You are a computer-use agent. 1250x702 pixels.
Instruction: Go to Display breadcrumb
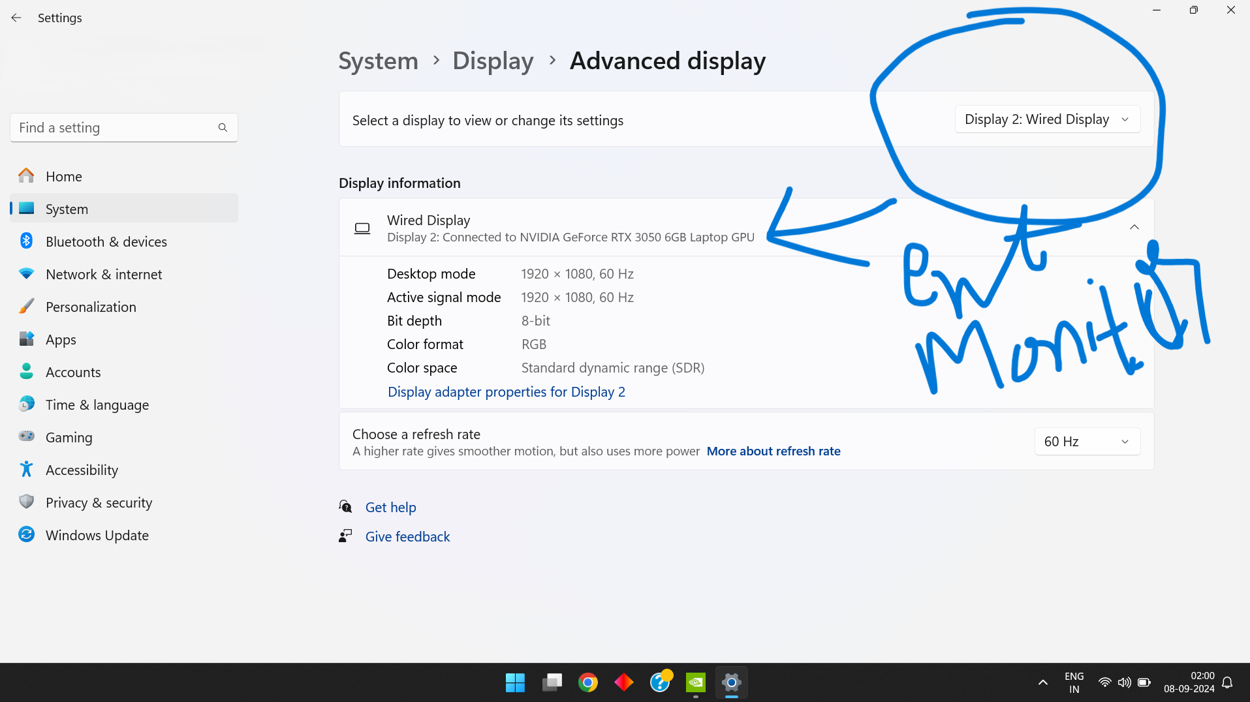tap(493, 61)
